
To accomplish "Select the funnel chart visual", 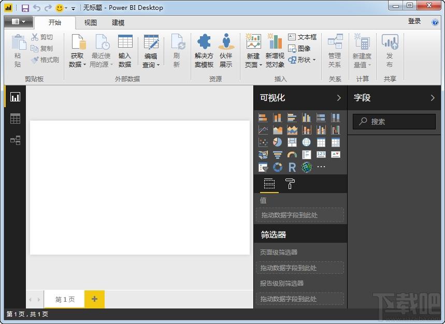I will [277, 154].
